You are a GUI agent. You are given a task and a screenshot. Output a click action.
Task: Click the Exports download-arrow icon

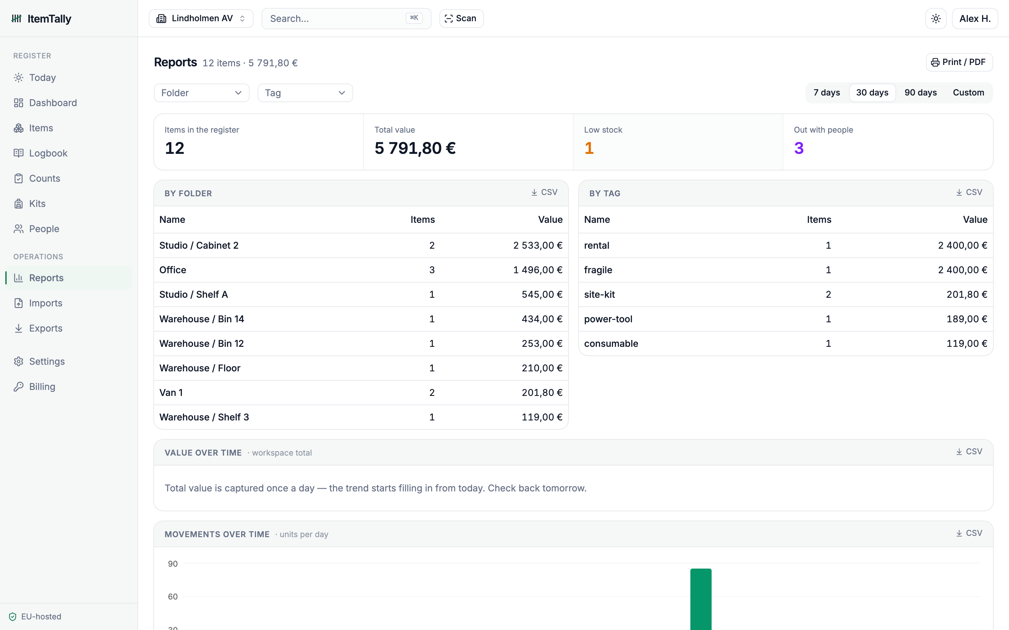coord(18,328)
